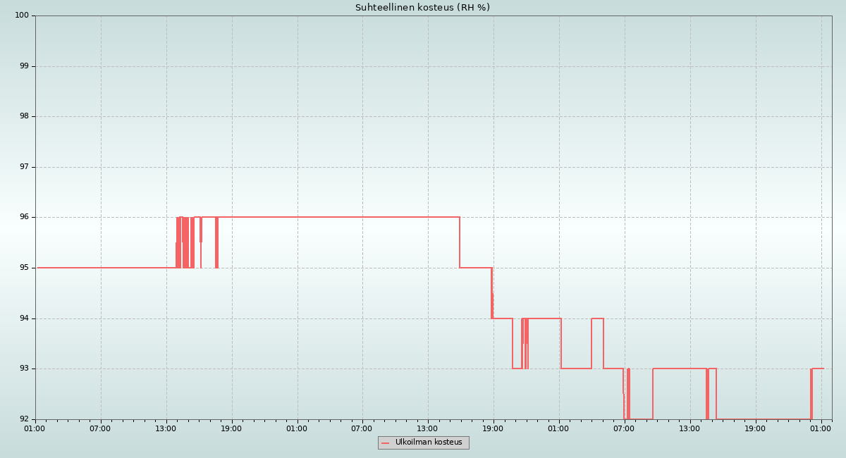Select the 96 y-axis tick label
The width and height of the screenshot is (846, 458).
click(x=24, y=217)
